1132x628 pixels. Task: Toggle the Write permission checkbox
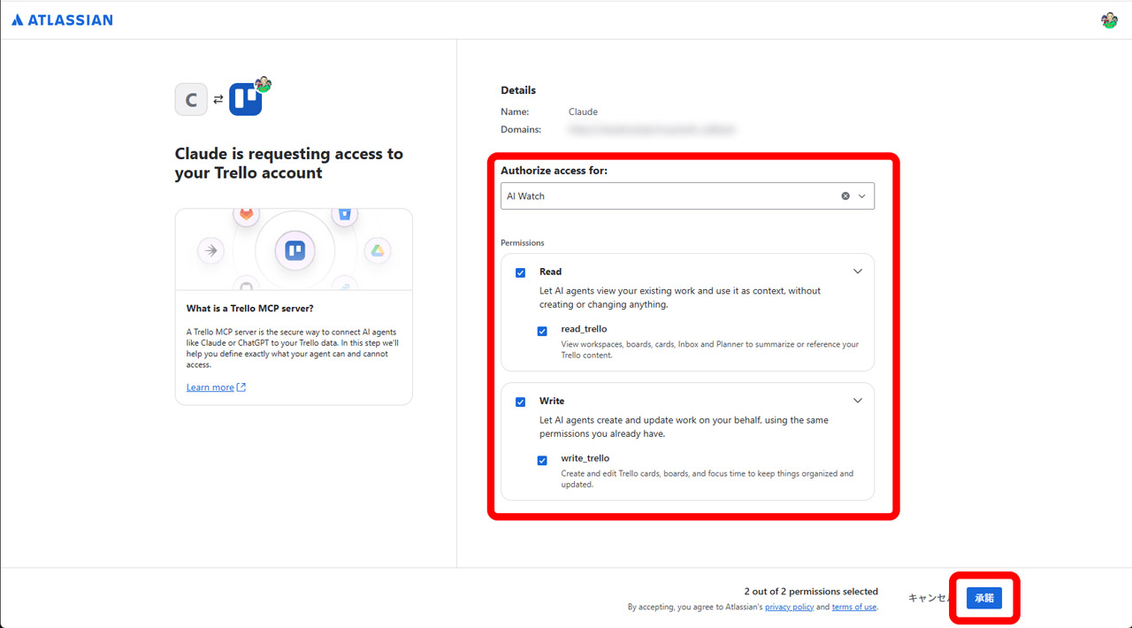pyautogui.click(x=520, y=402)
